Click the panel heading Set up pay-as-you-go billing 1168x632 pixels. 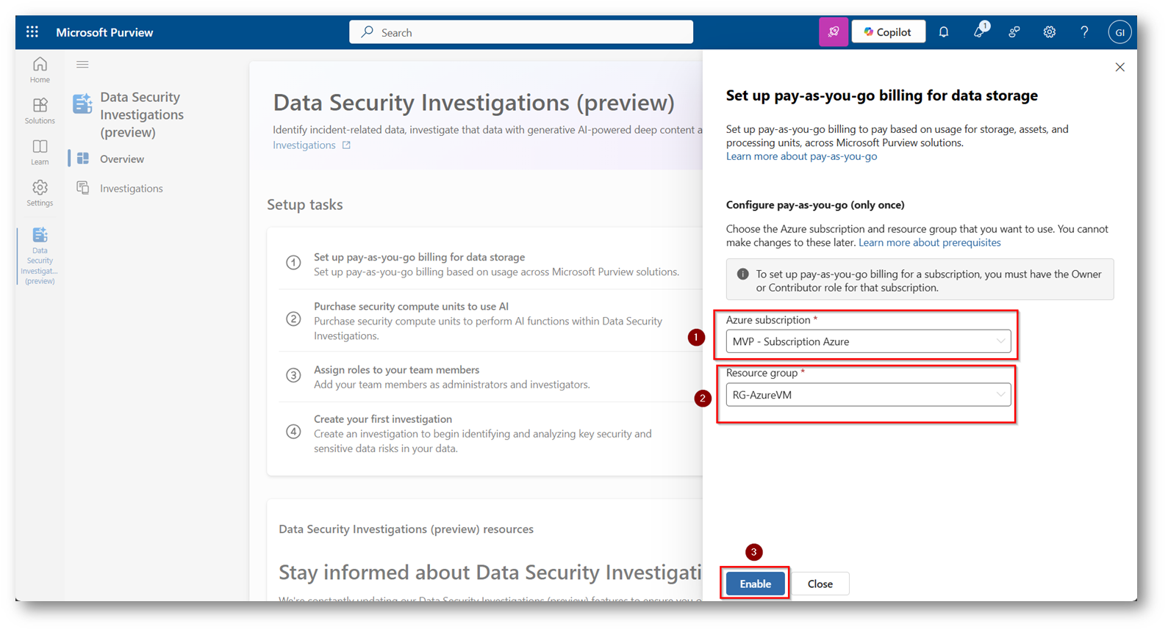(x=882, y=95)
